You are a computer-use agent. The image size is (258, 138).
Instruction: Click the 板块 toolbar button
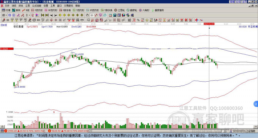pyautogui.click(x=16, y=10)
